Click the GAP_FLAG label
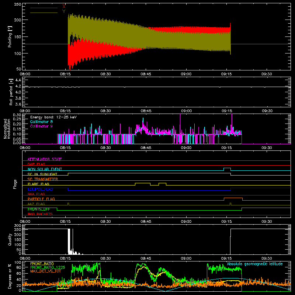The width and height of the screenshot is (295, 295). [x=36, y=164]
